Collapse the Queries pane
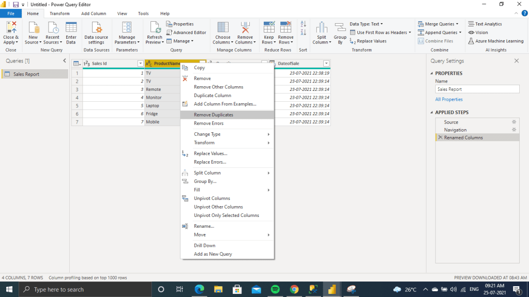529x297 pixels. pyautogui.click(x=65, y=61)
